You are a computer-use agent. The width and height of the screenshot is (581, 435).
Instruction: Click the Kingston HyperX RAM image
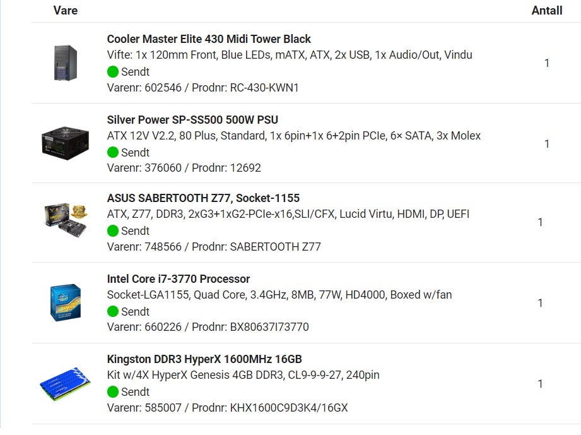[65, 384]
